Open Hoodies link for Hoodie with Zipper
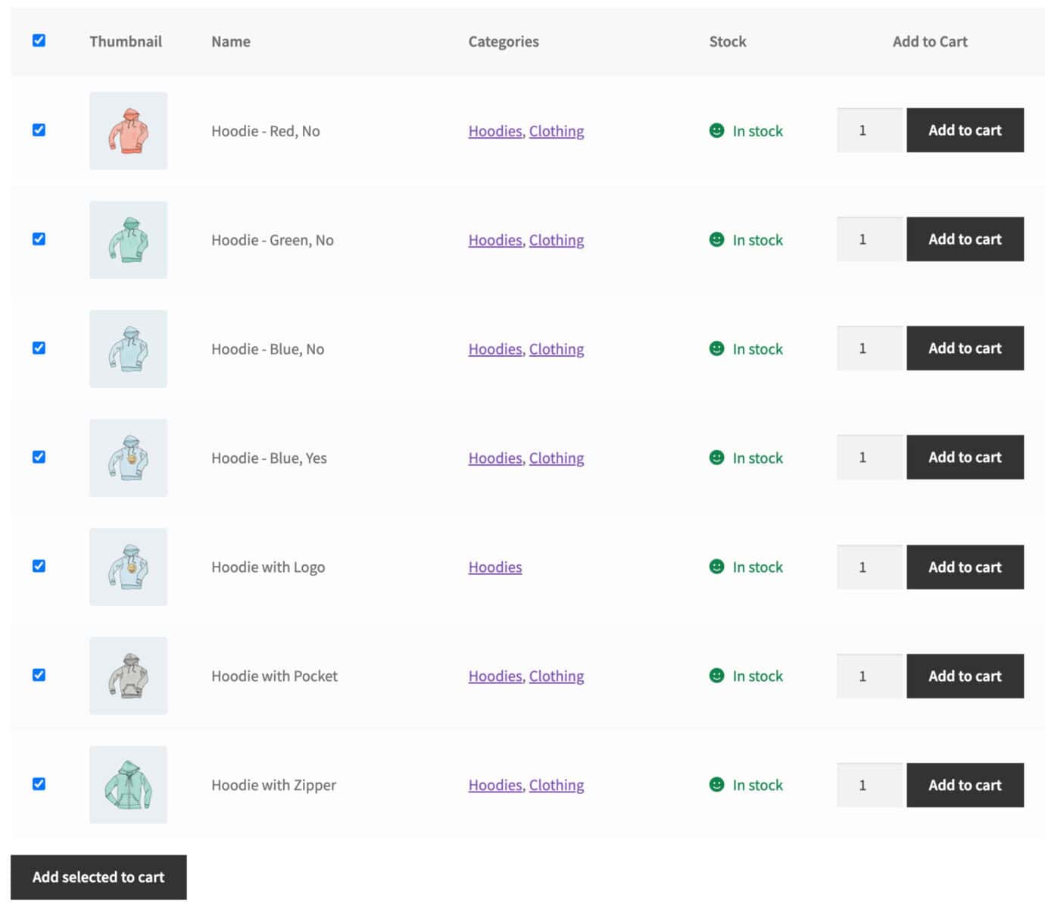This screenshot has width=1045, height=909. coord(495,786)
